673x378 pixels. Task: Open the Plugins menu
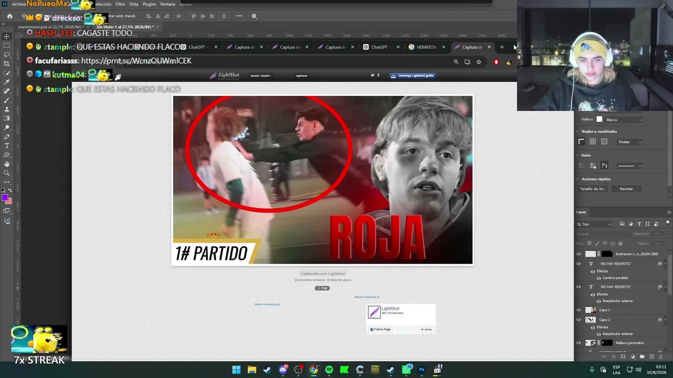coord(149,4)
